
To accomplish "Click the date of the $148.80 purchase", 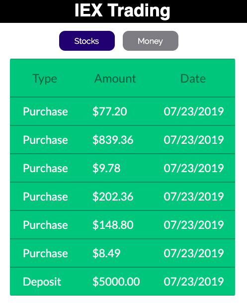I will click(194, 225).
